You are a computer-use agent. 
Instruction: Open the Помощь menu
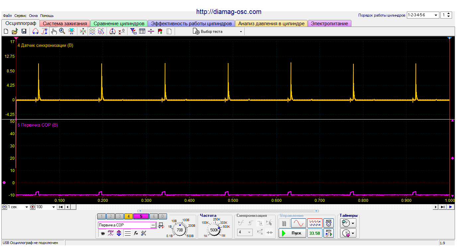[x=47, y=16]
